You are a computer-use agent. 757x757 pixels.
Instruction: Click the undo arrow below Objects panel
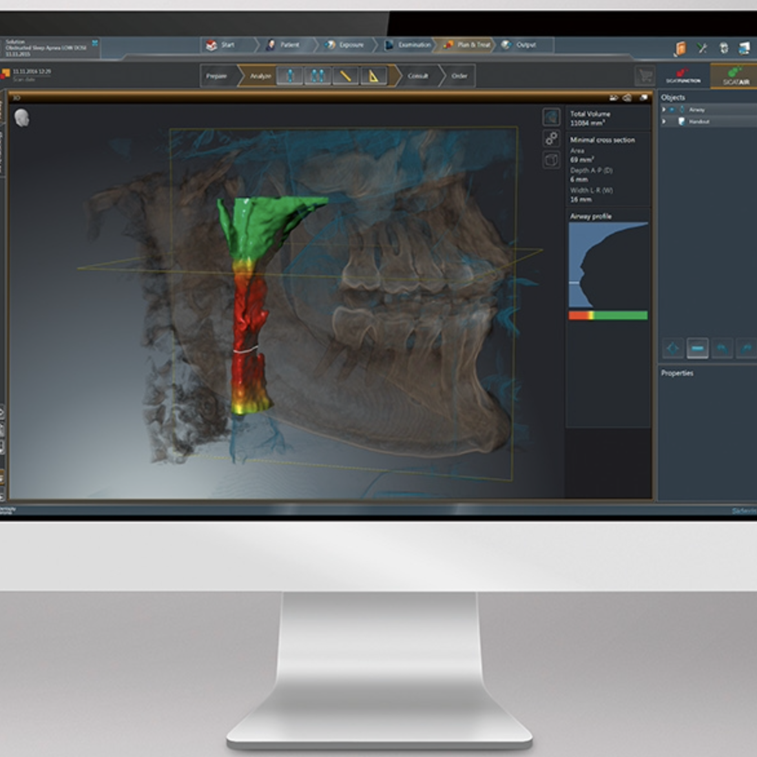(722, 349)
